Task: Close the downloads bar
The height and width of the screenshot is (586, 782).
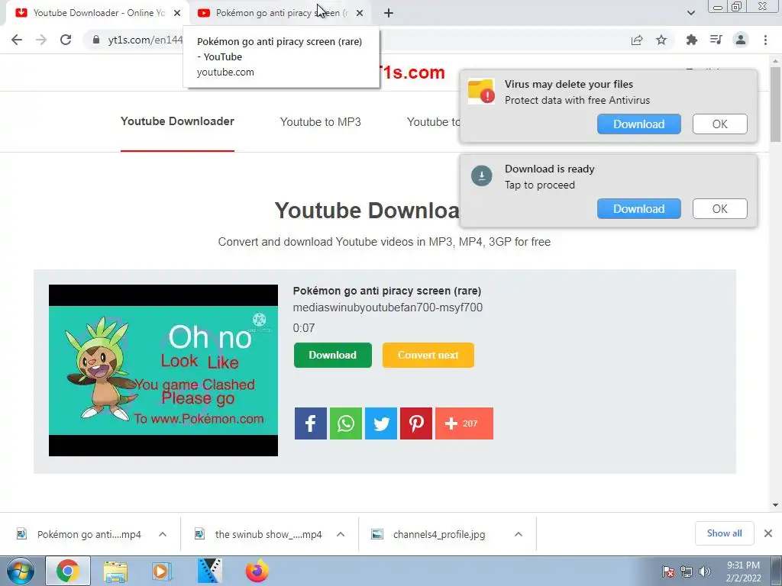Action: (768, 533)
